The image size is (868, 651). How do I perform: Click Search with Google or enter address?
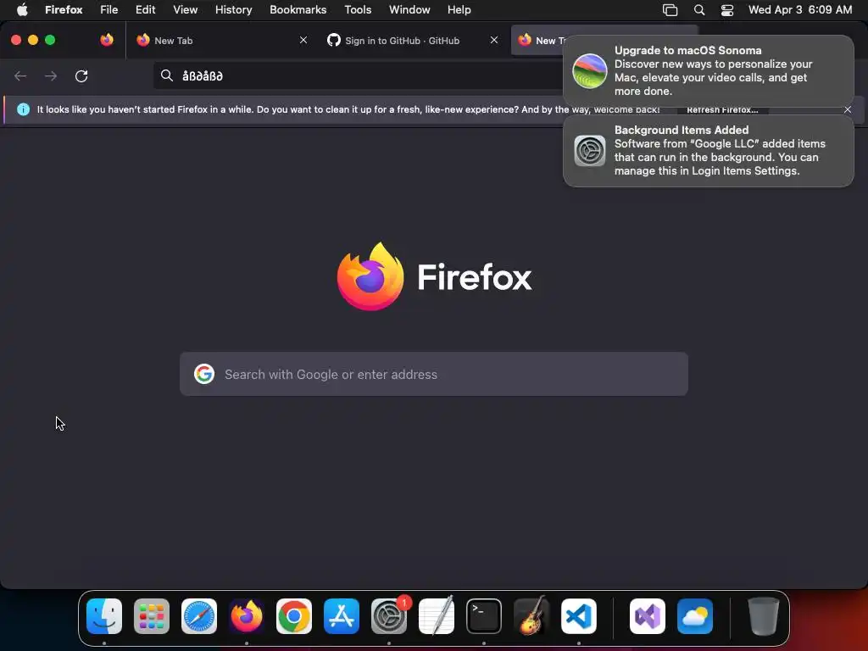[434, 374]
